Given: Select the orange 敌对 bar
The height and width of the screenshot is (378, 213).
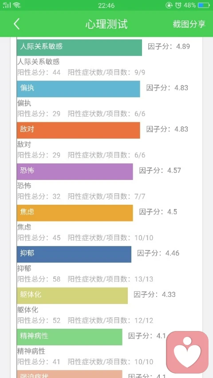Looking at the screenshot, I should [78, 130].
